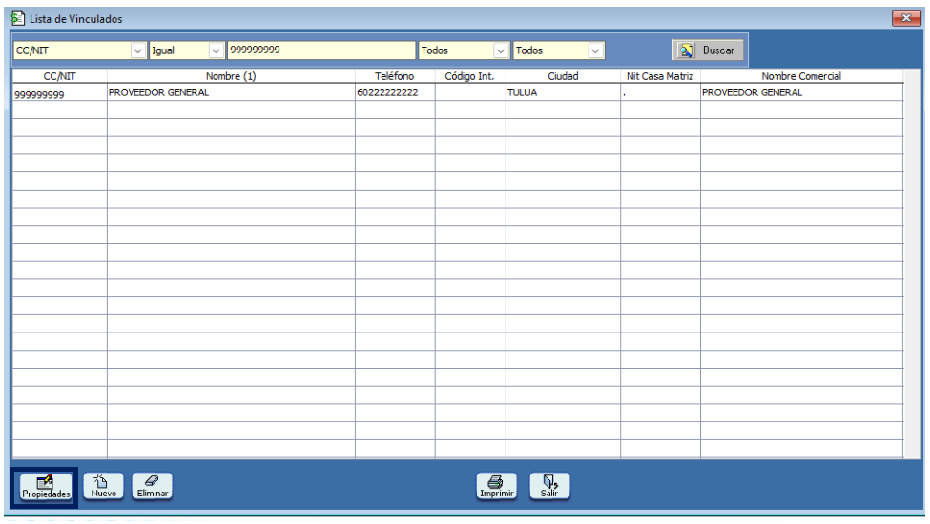Viewport: 930px width, 524px height.
Task: Select PROVEEDOR GENERAL in Nombre (1) column
Action: coord(231,92)
